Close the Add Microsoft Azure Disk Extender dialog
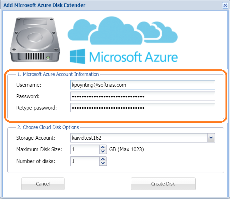This screenshot has height=199, width=230. (225, 6)
